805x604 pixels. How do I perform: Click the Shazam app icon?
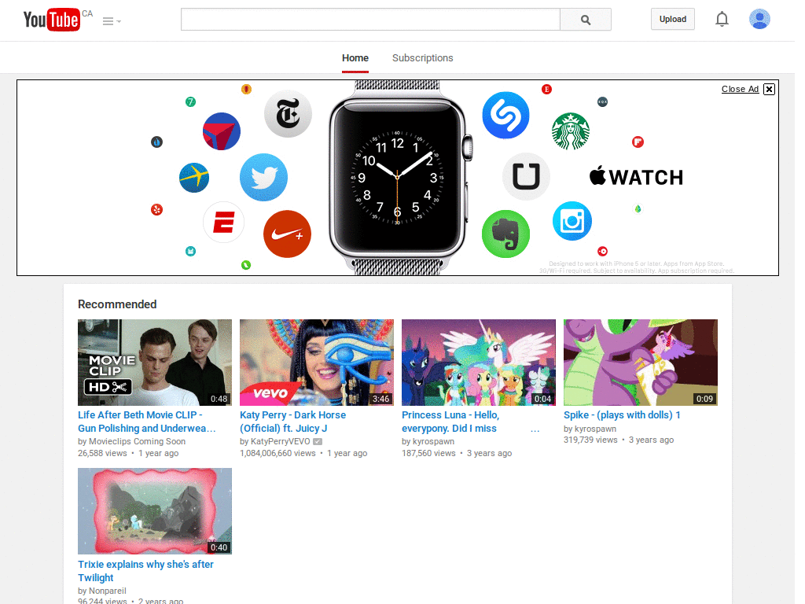click(505, 115)
